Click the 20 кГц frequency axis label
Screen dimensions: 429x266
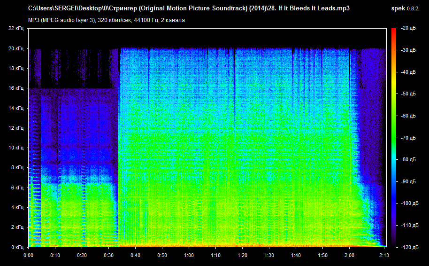[16, 48]
